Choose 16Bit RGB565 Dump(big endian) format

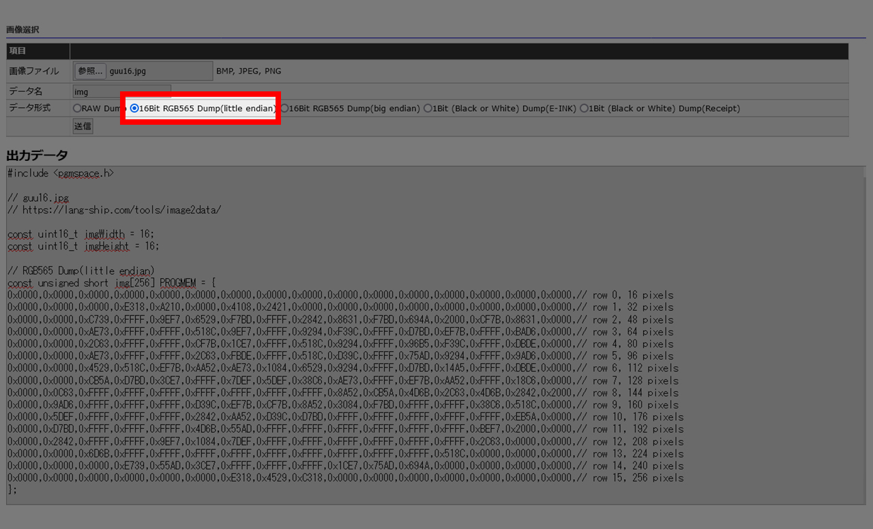click(x=286, y=108)
